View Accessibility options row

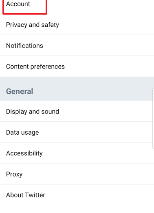coord(77,153)
